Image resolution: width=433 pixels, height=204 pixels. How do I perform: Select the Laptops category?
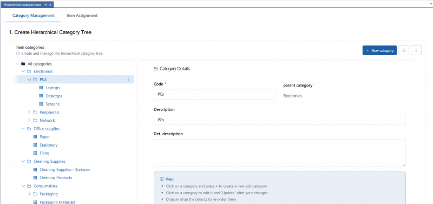pos(53,88)
